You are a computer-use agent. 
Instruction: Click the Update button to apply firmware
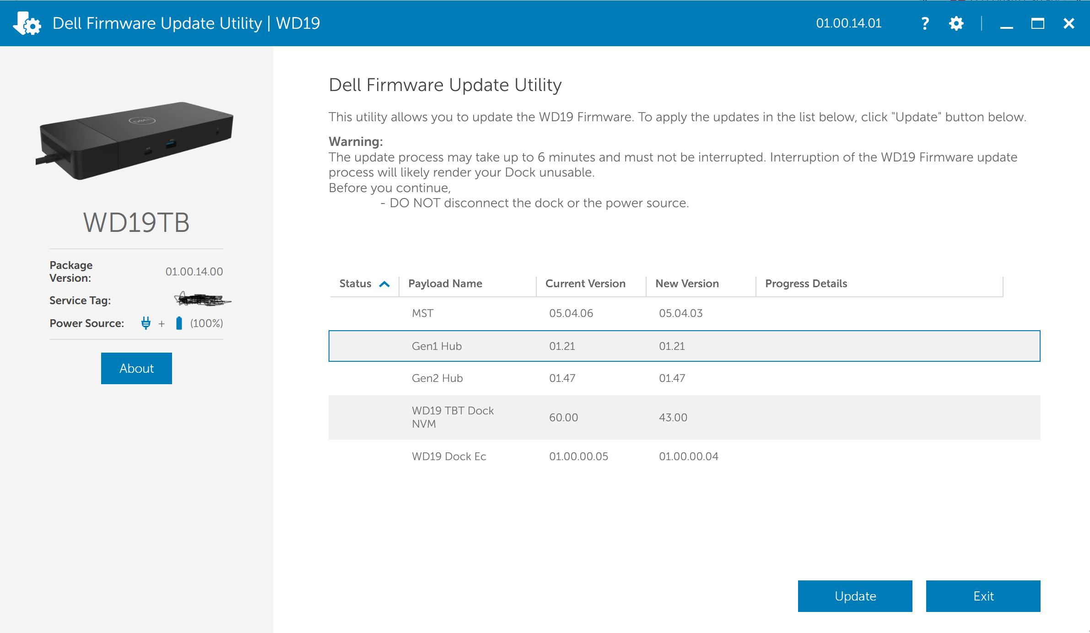tap(856, 596)
